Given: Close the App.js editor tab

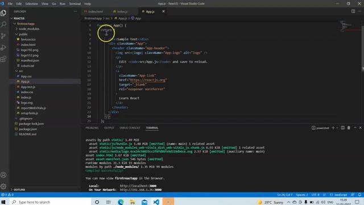Looking at the screenshot, I should (163, 11).
